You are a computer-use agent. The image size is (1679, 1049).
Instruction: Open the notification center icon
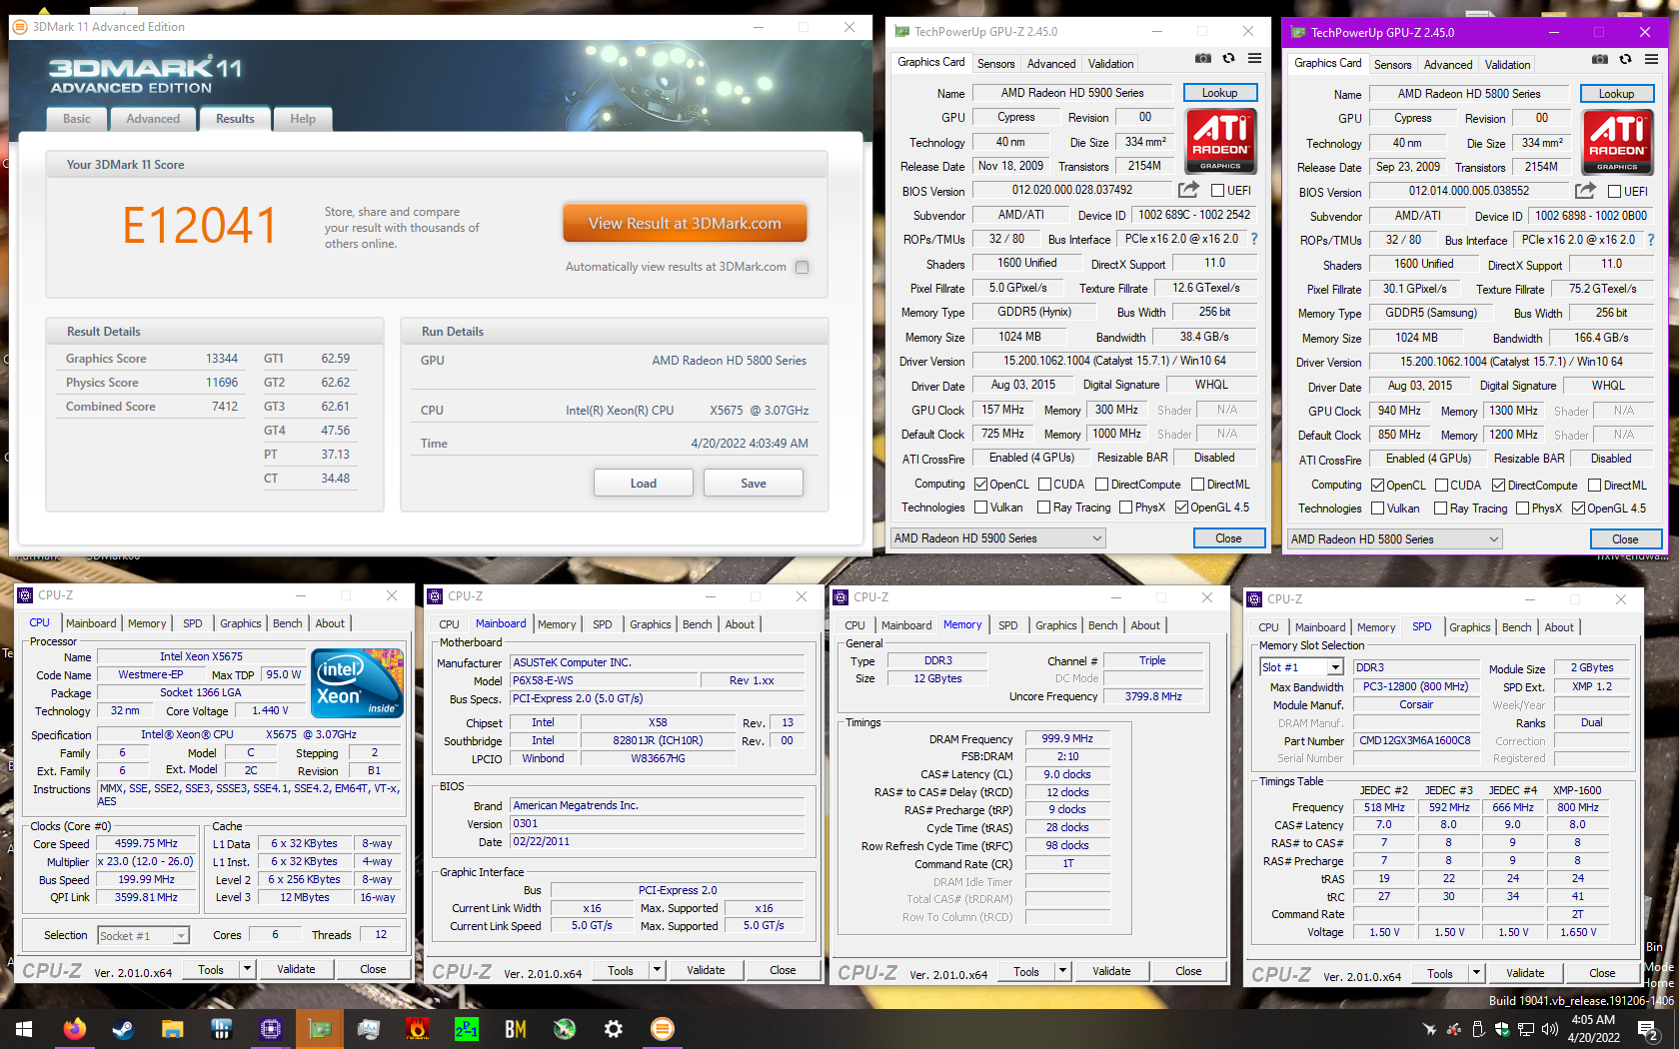pos(1648,1029)
